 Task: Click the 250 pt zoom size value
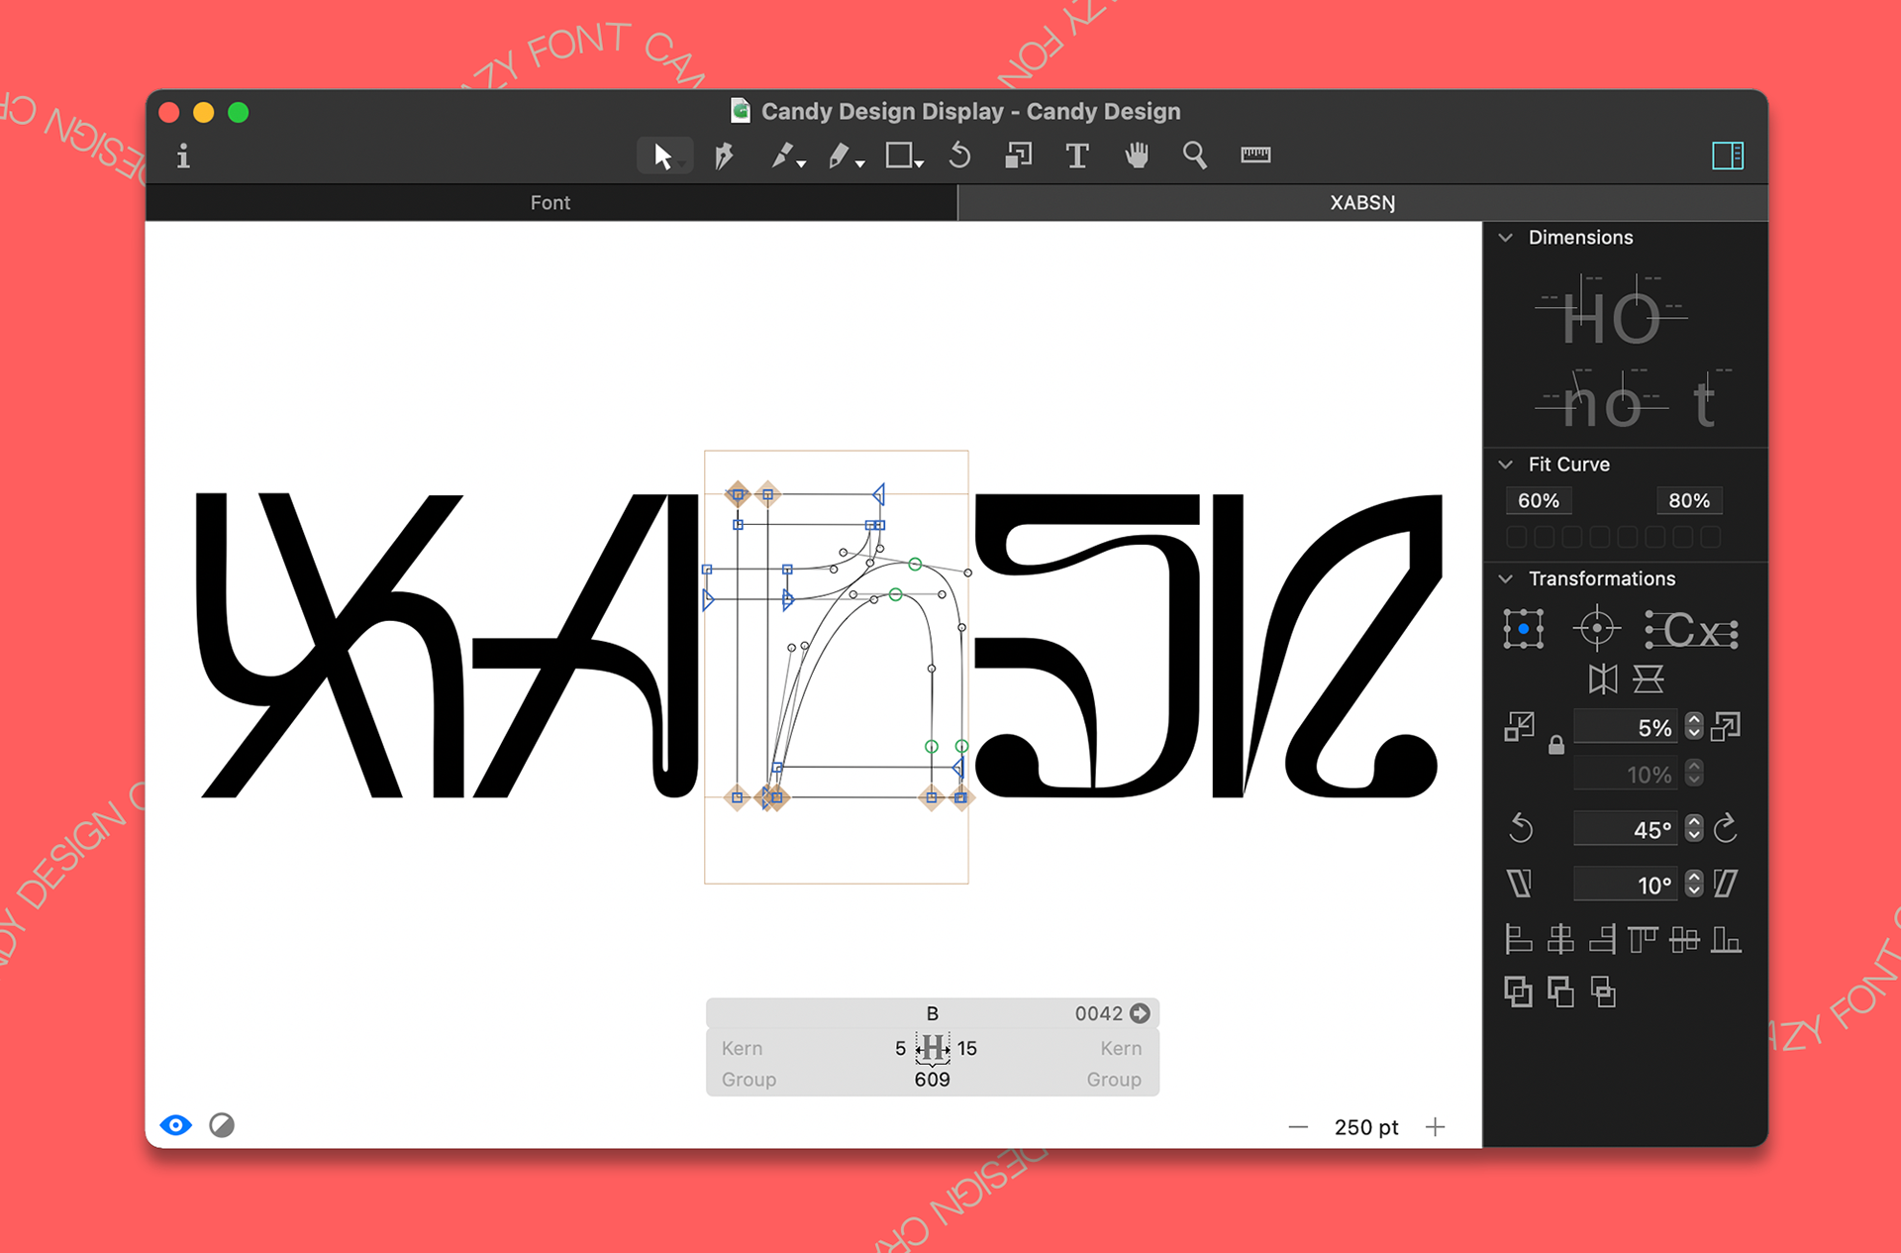pyautogui.click(x=1366, y=1127)
